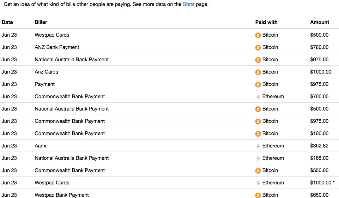Image resolution: width=339 pixels, height=198 pixels.
Task: Click the $100.00 amount
Action: click(319, 133)
